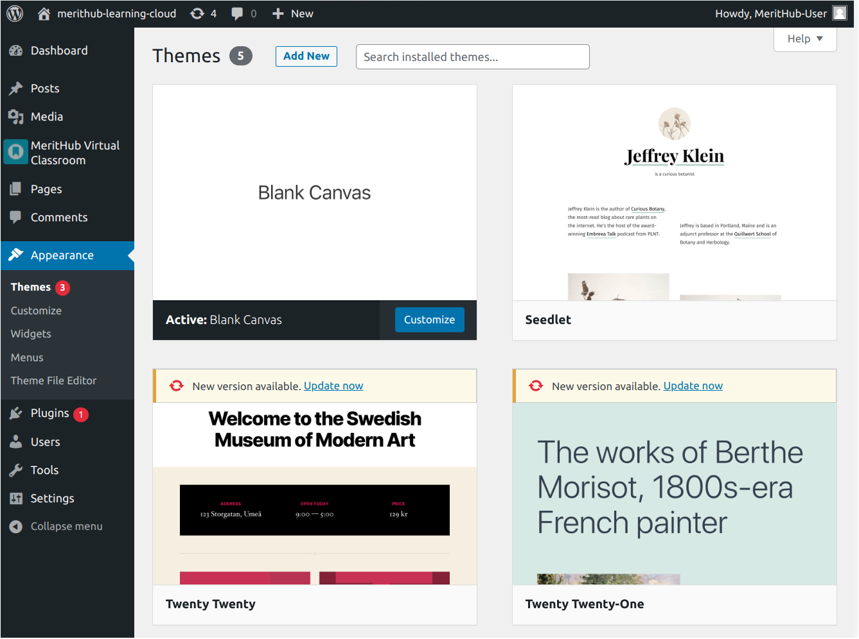Click Collapse menu label
This screenshot has width=859, height=639.
click(x=67, y=526)
